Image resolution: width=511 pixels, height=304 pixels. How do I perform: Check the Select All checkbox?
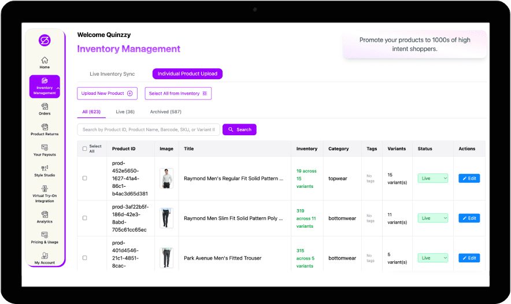tap(85, 149)
